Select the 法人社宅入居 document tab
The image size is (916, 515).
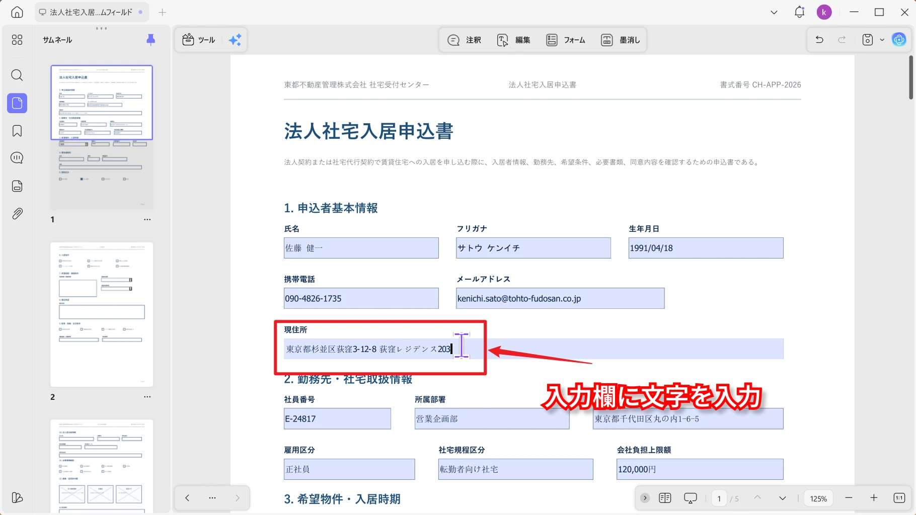[92, 12]
